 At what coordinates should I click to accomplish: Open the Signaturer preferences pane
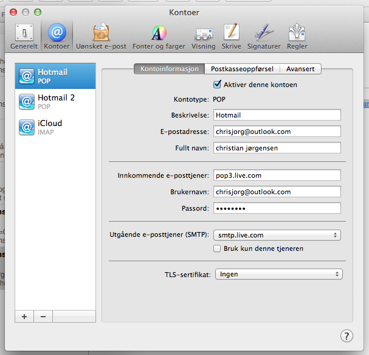[x=264, y=37]
